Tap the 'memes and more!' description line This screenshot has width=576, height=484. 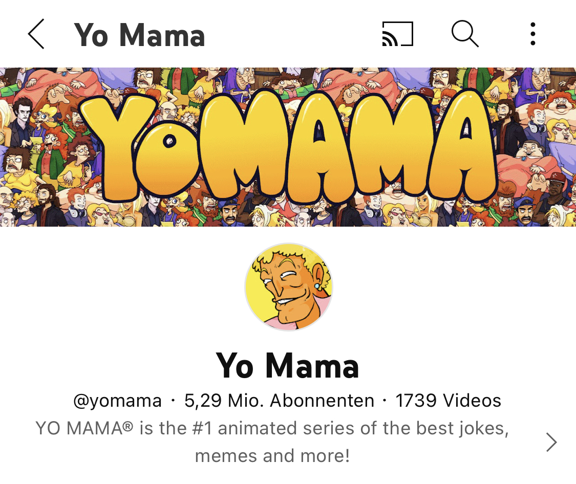tap(272, 456)
